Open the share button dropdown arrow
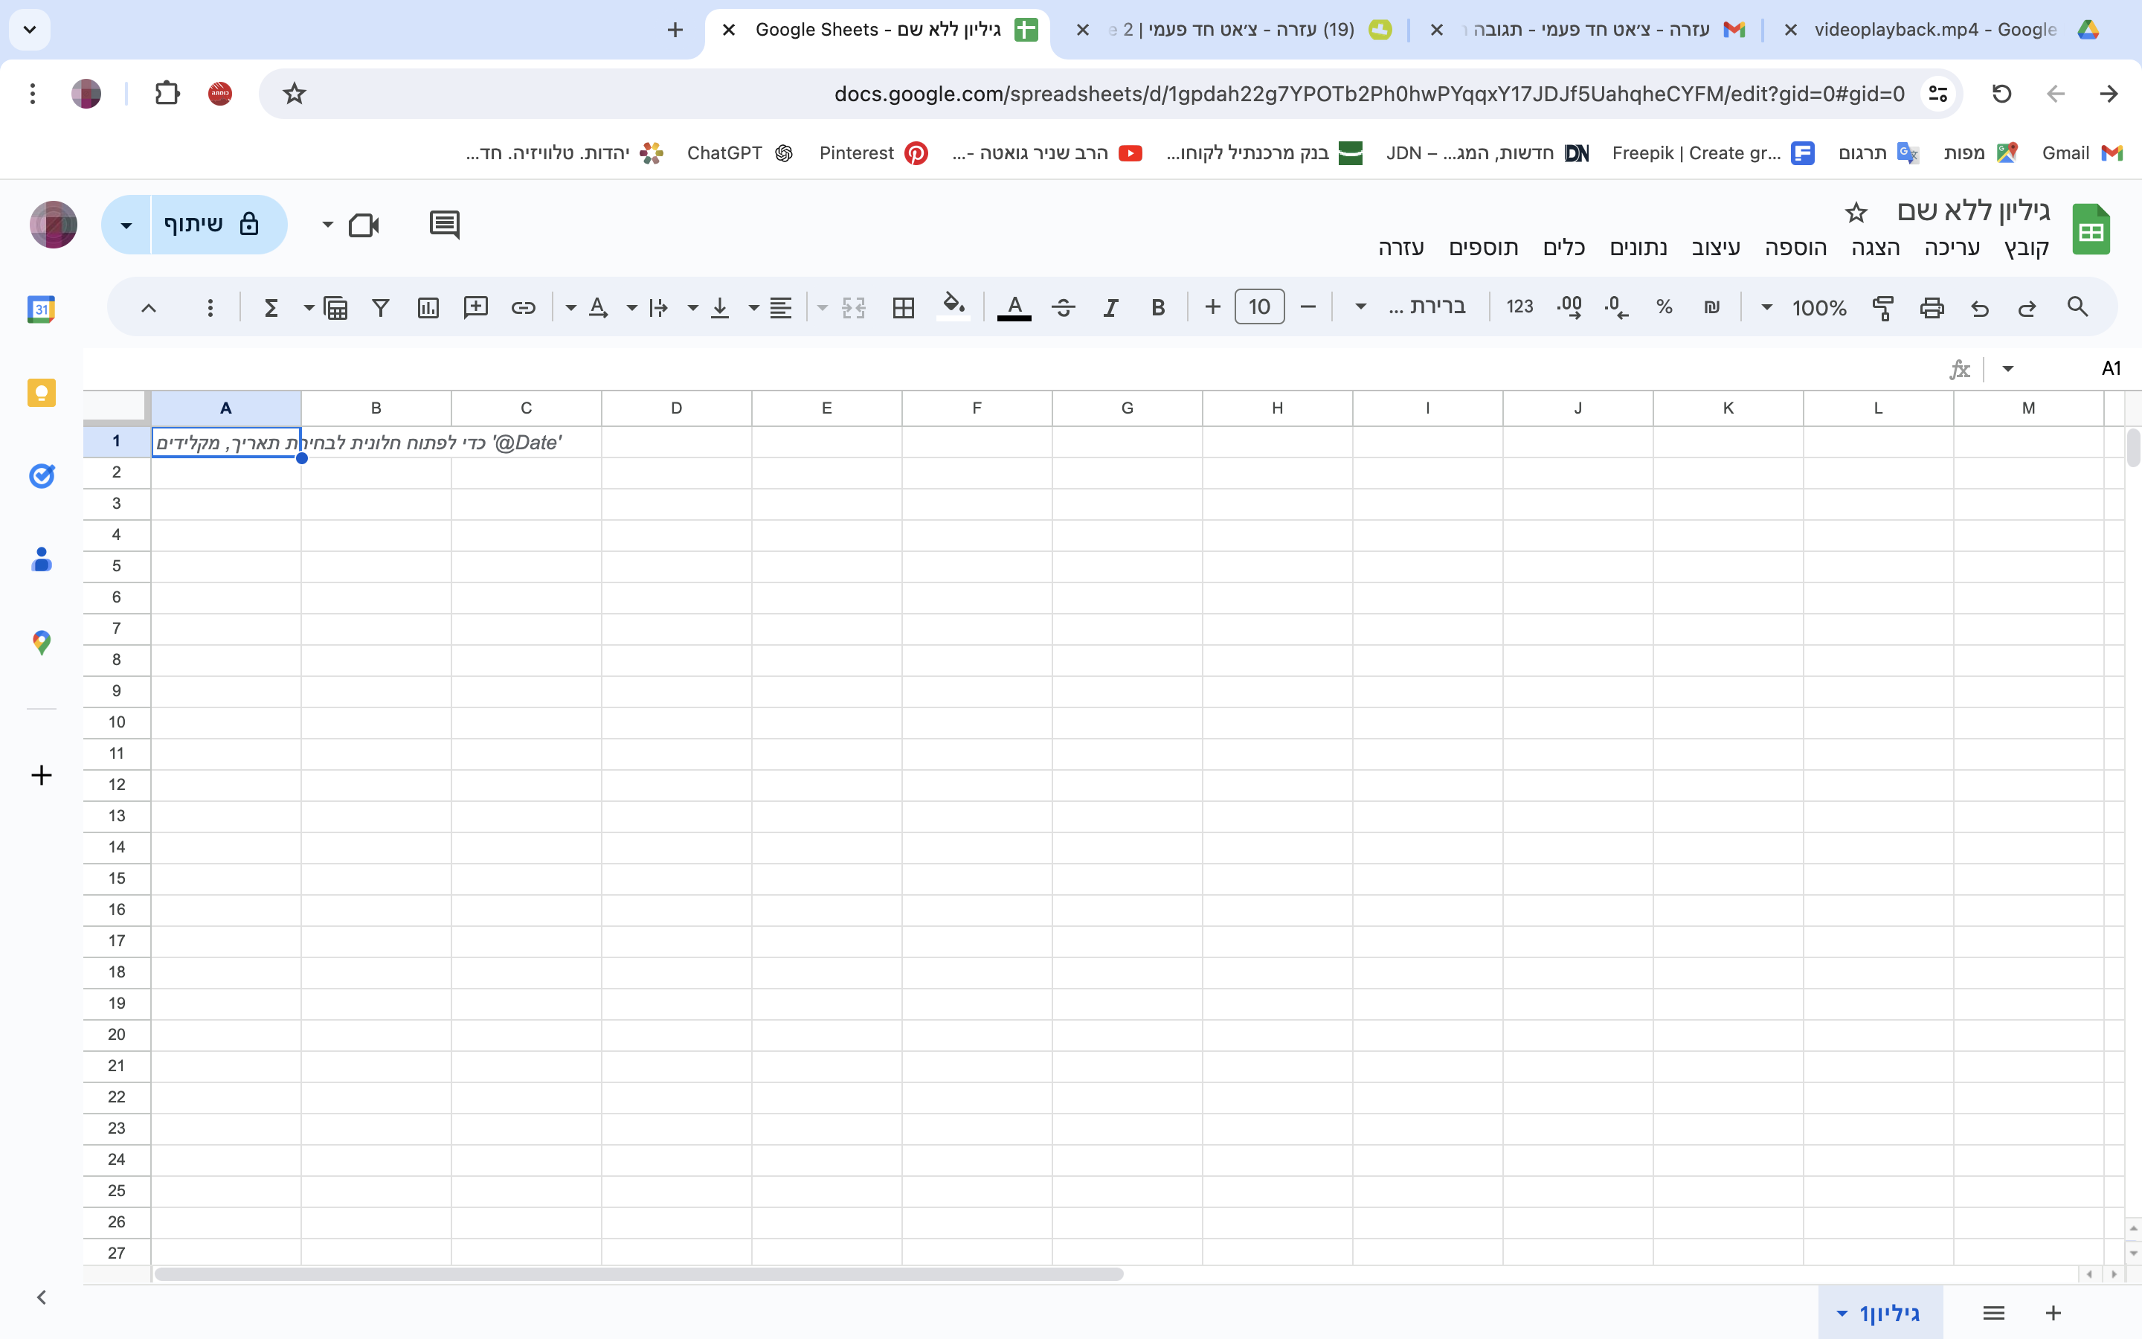 pos(126,225)
